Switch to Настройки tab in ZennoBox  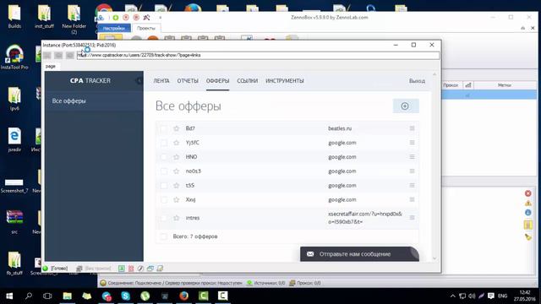point(114,28)
